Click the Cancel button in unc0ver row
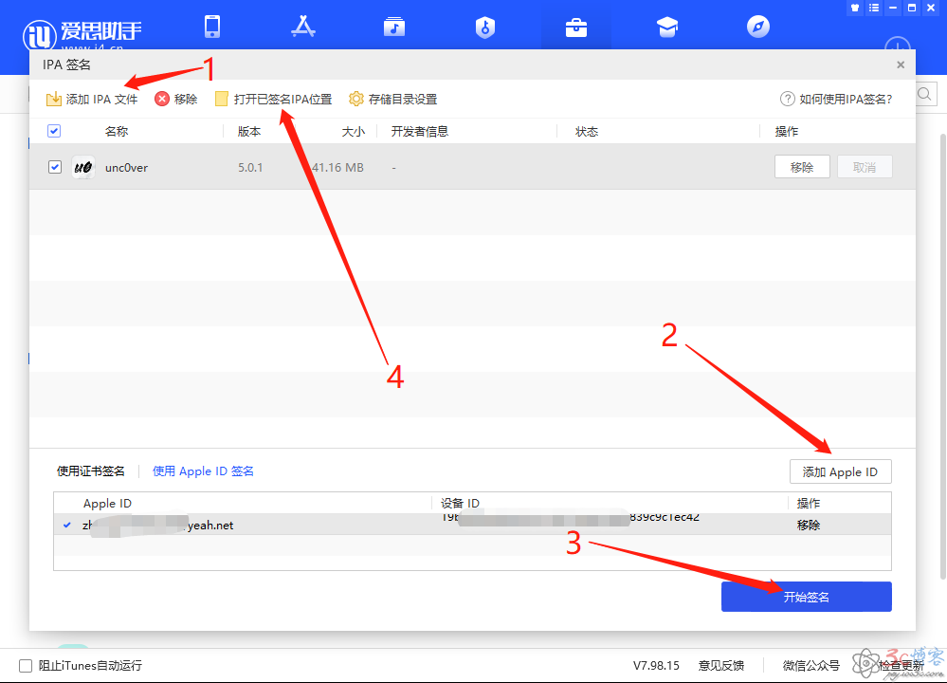Image resolution: width=947 pixels, height=683 pixels. [865, 167]
